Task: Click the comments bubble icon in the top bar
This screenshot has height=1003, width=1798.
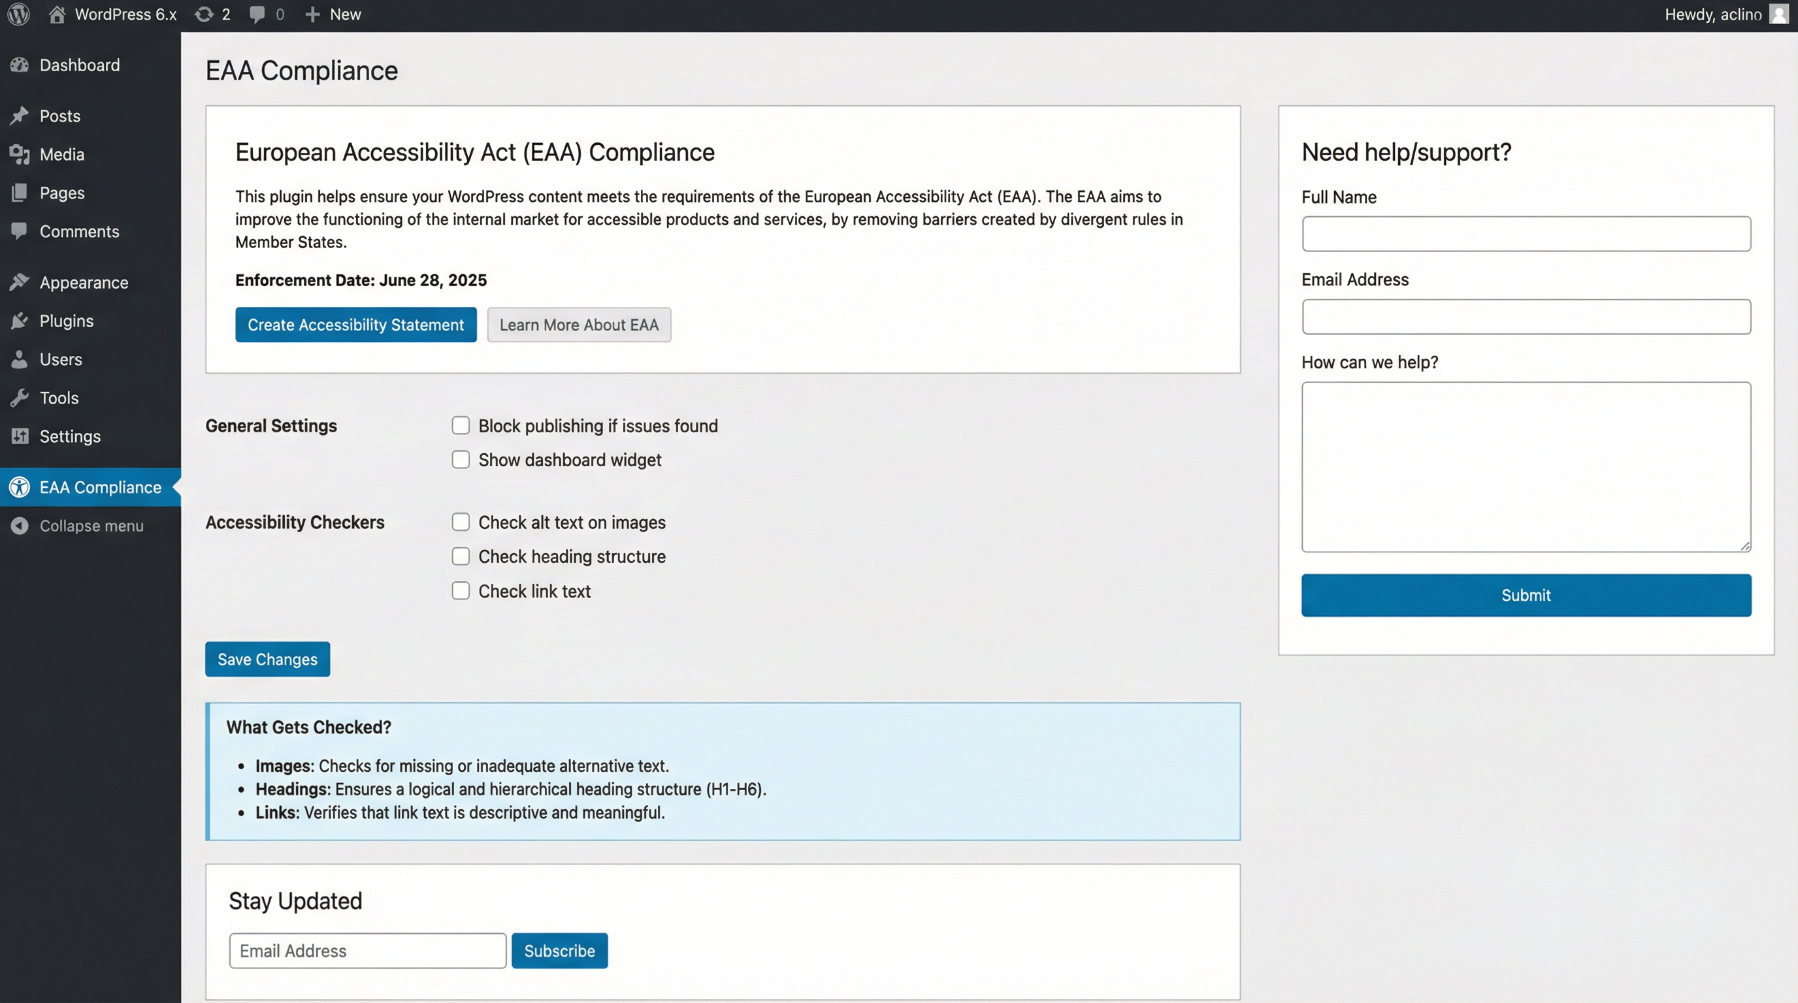Action: (256, 14)
